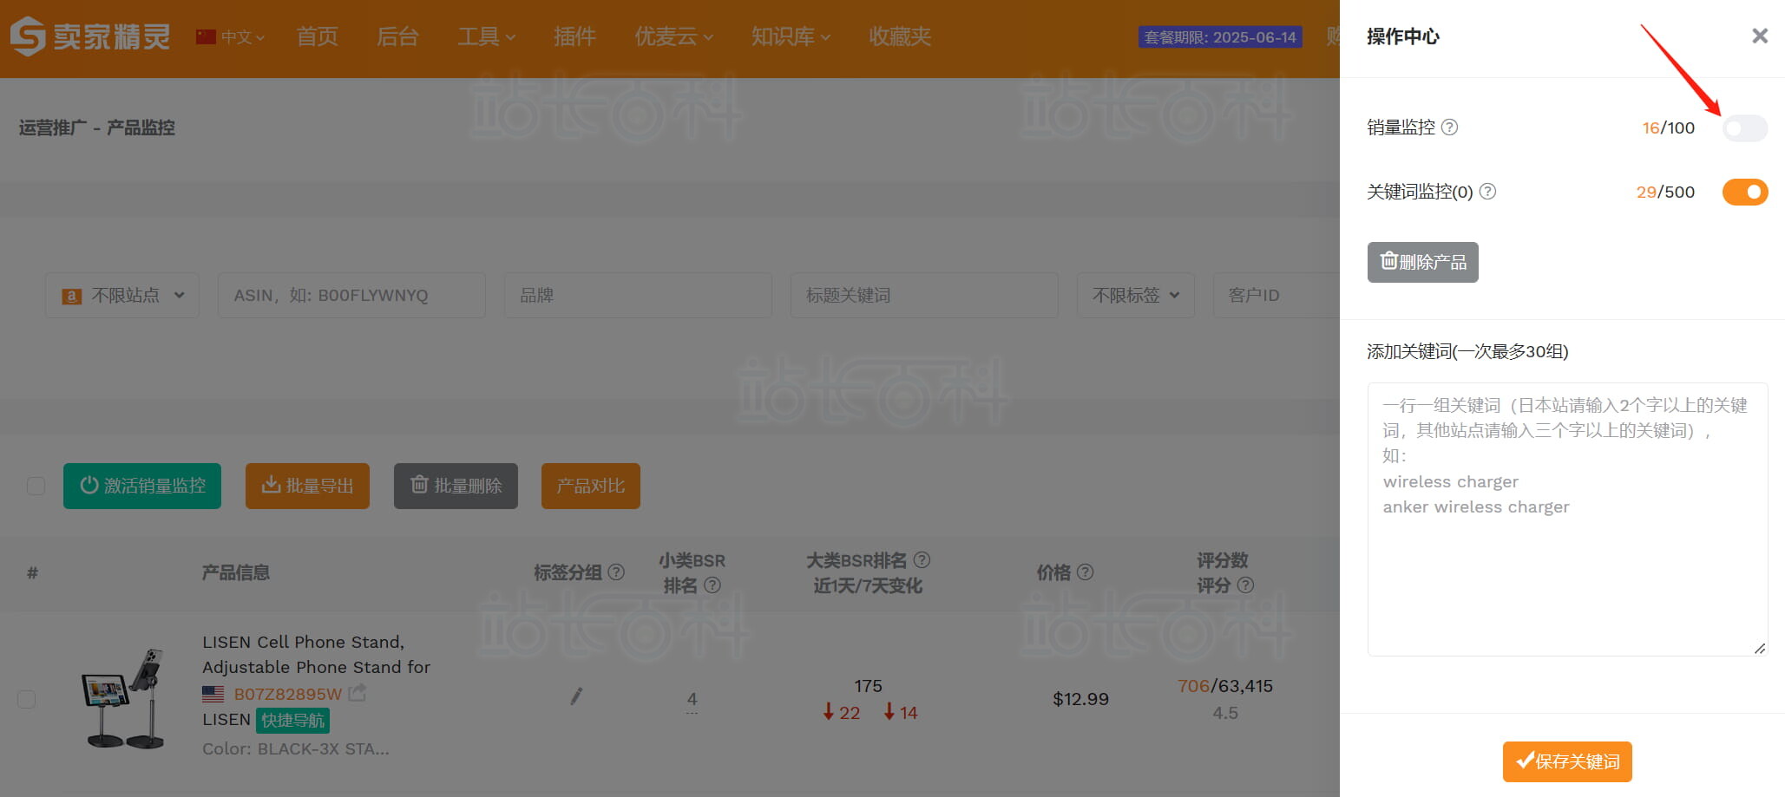Check the LISEN product row checkbox
The width and height of the screenshot is (1785, 797).
[x=26, y=699]
